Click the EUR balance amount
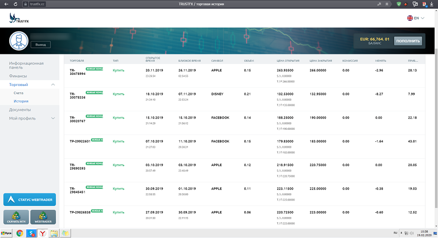This screenshot has height=238, width=438. tap(375, 39)
